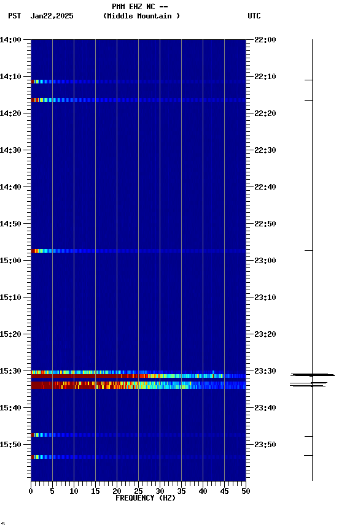Click the spectrogram event band near 14:11

click(x=138, y=82)
